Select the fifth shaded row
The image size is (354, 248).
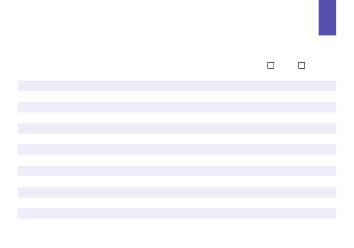click(x=177, y=171)
